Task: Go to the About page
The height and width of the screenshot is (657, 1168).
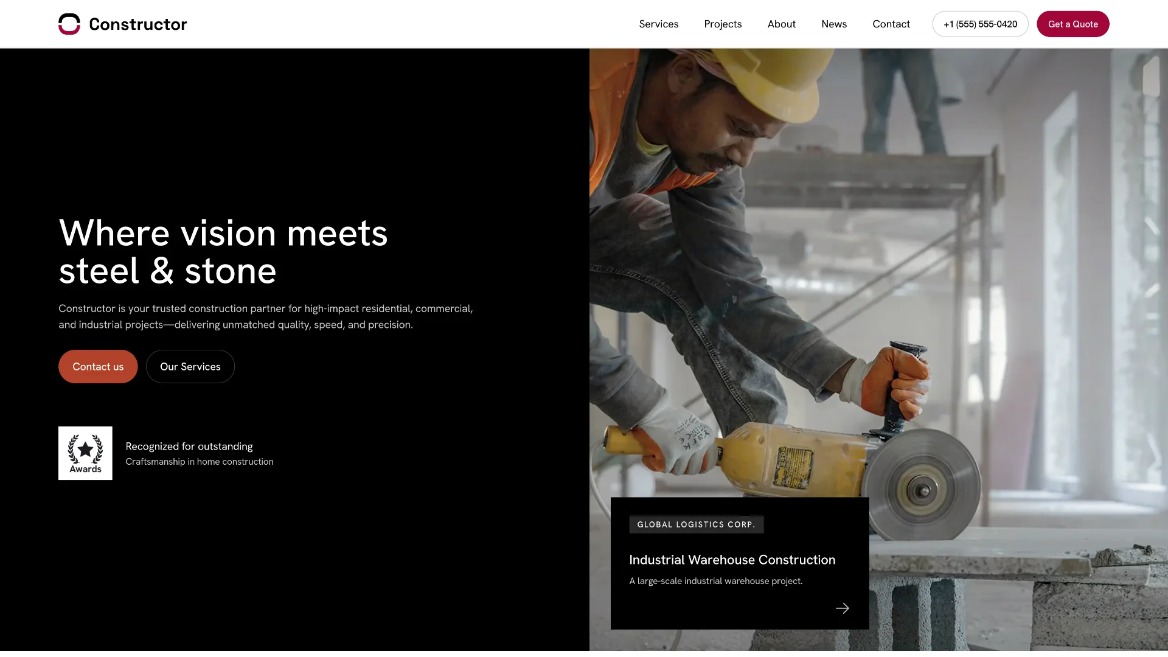Action: pyautogui.click(x=781, y=24)
